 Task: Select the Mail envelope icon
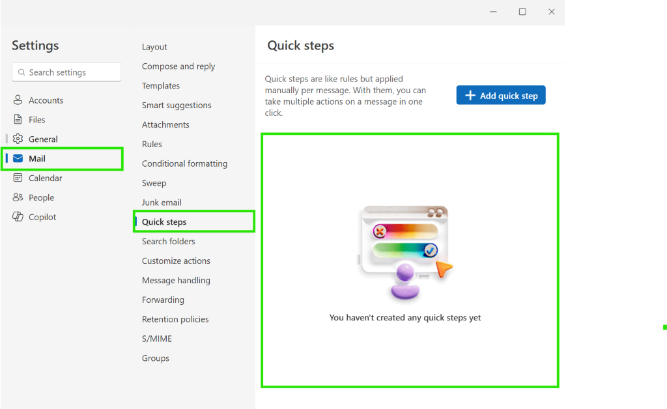18,158
